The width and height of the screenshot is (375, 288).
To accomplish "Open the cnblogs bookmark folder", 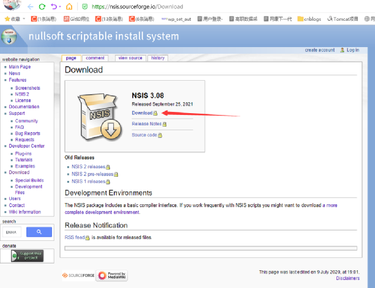I will coord(309,19).
